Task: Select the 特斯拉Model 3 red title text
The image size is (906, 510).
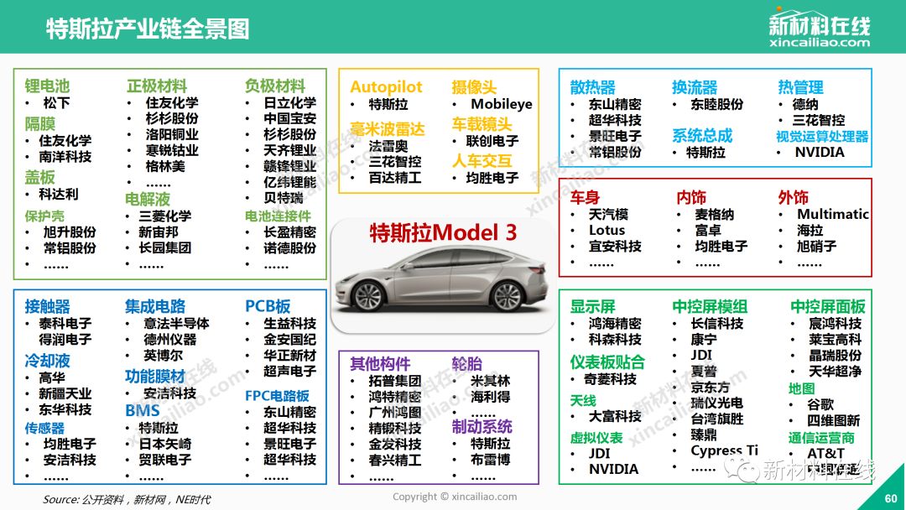Action: 443,232
